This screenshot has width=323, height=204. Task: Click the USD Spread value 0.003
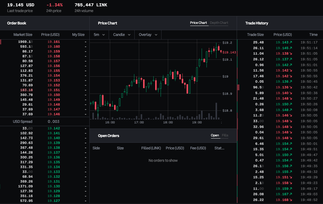(x=53, y=122)
